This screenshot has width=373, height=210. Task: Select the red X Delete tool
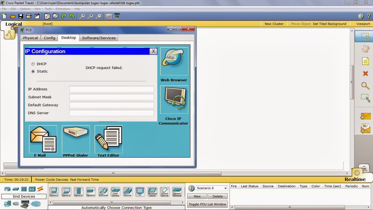(365, 73)
